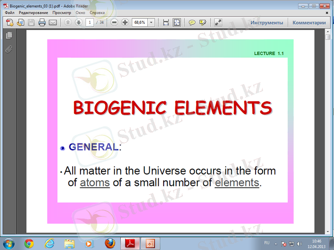
Task: Open the attachments paperclip panel
Action: [x=9, y=49]
